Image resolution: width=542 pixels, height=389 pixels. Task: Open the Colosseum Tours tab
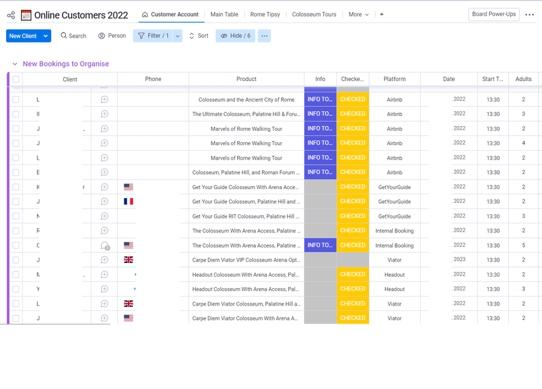pyautogui.click(x=314, y=14)
